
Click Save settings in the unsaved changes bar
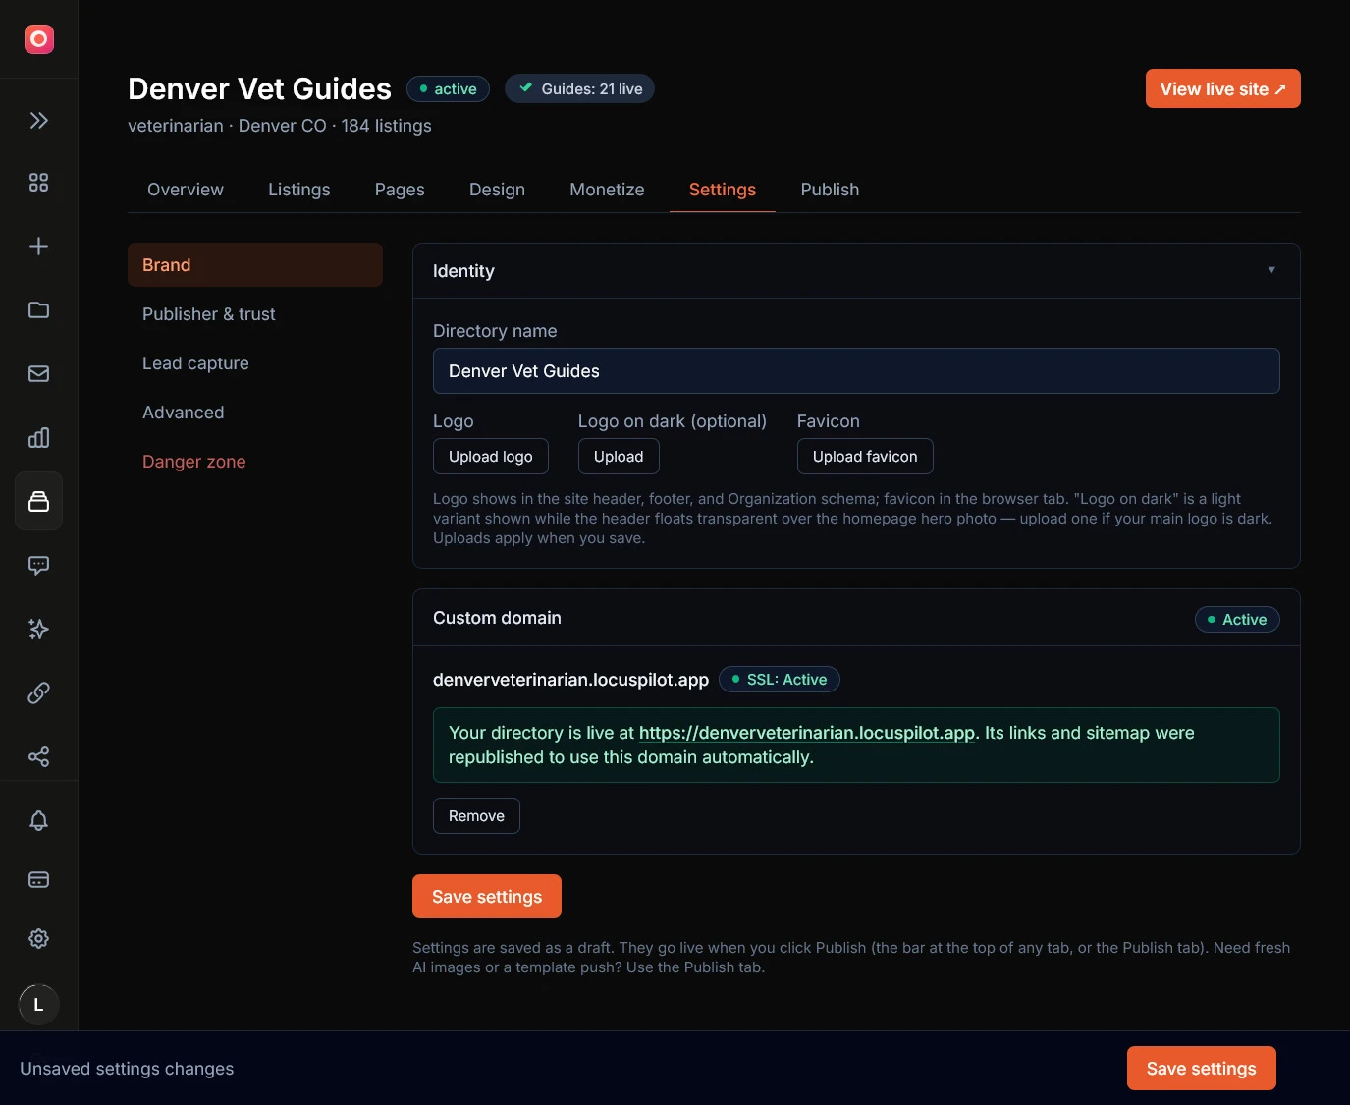point(1201,1069)
